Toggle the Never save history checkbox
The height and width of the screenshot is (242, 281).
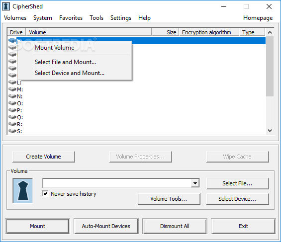pos(46,193)
